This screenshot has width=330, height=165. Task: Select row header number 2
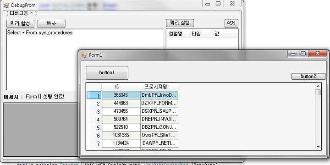point(94,103)
